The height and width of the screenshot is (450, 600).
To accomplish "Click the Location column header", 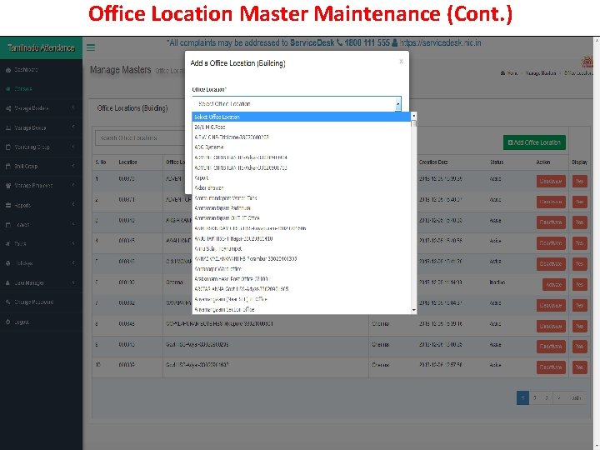I will 127,162.
